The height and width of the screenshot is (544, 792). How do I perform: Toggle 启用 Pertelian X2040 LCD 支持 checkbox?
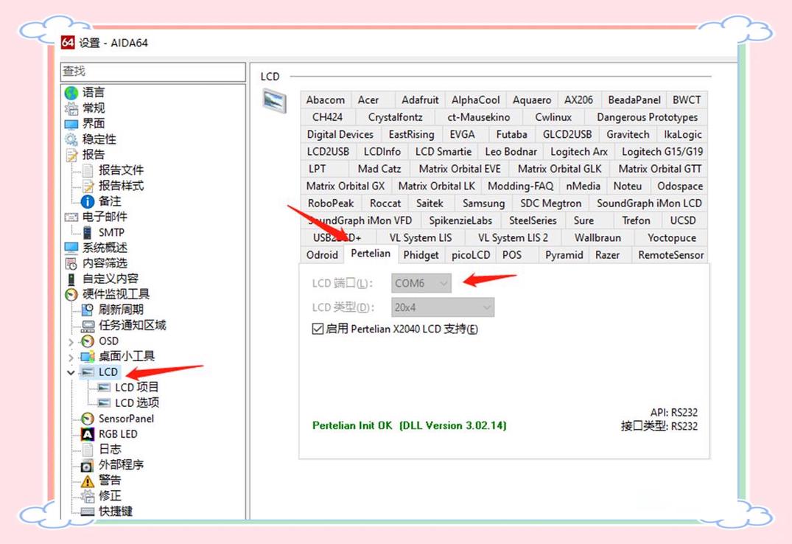[x=318, y=329]
